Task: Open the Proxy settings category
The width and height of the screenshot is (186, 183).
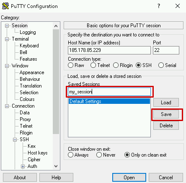Action: pos(25,119)
